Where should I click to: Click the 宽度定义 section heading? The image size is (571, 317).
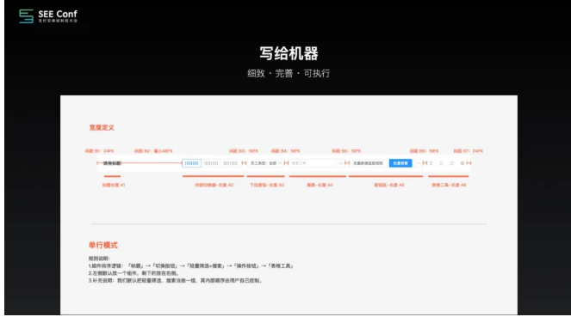[102, 127]
